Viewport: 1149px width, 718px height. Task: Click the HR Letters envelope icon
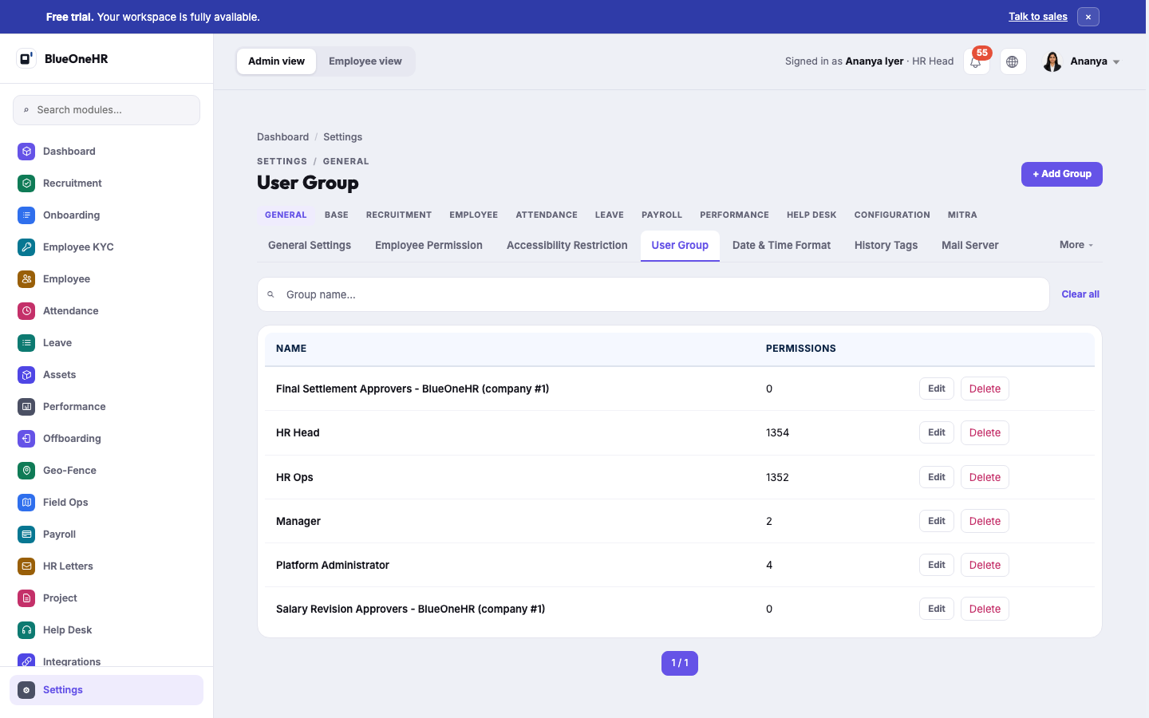[x=26, y=566]
